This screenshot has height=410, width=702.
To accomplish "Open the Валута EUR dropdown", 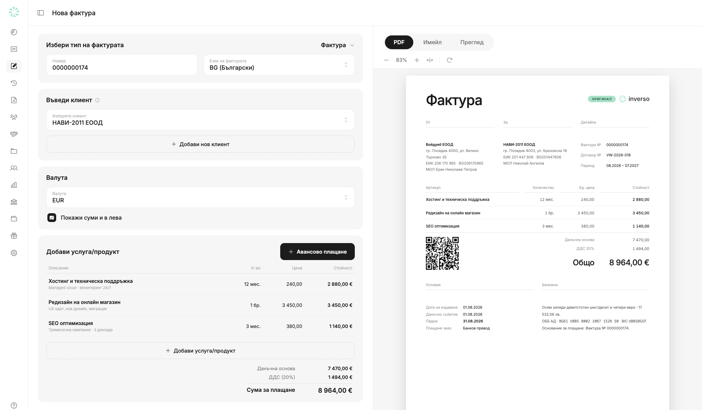I will (200, 197).
